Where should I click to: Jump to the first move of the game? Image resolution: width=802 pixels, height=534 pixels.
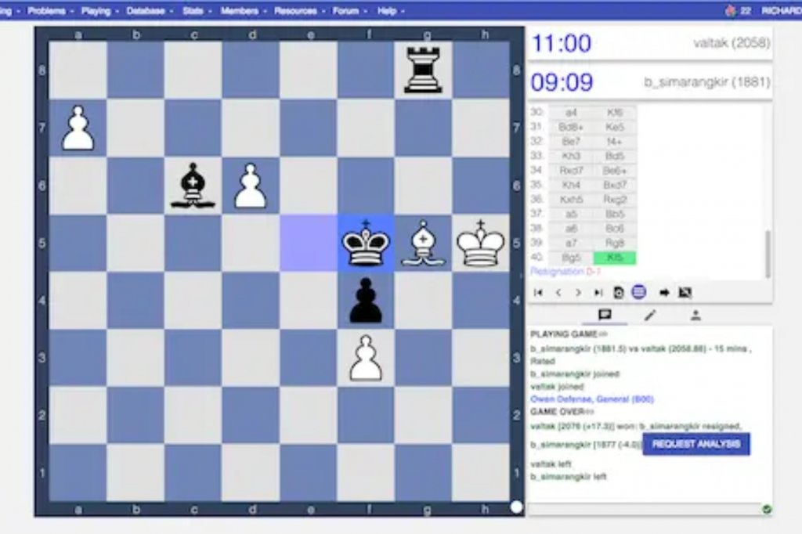pyautogui.click(x=538, y=293)
